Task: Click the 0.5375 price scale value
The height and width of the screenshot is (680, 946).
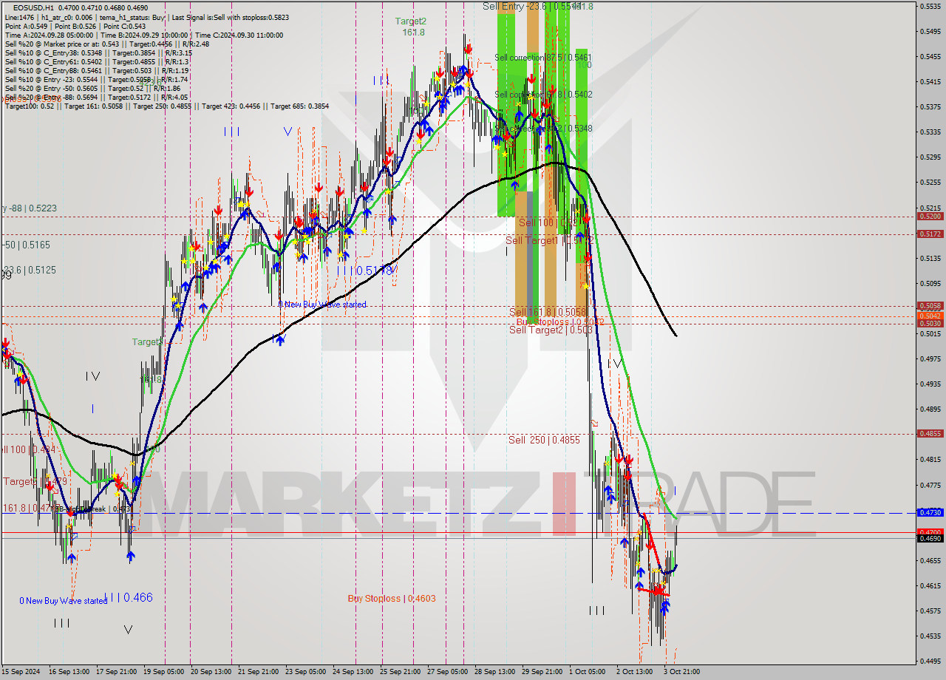Action: tap(930, 106)
